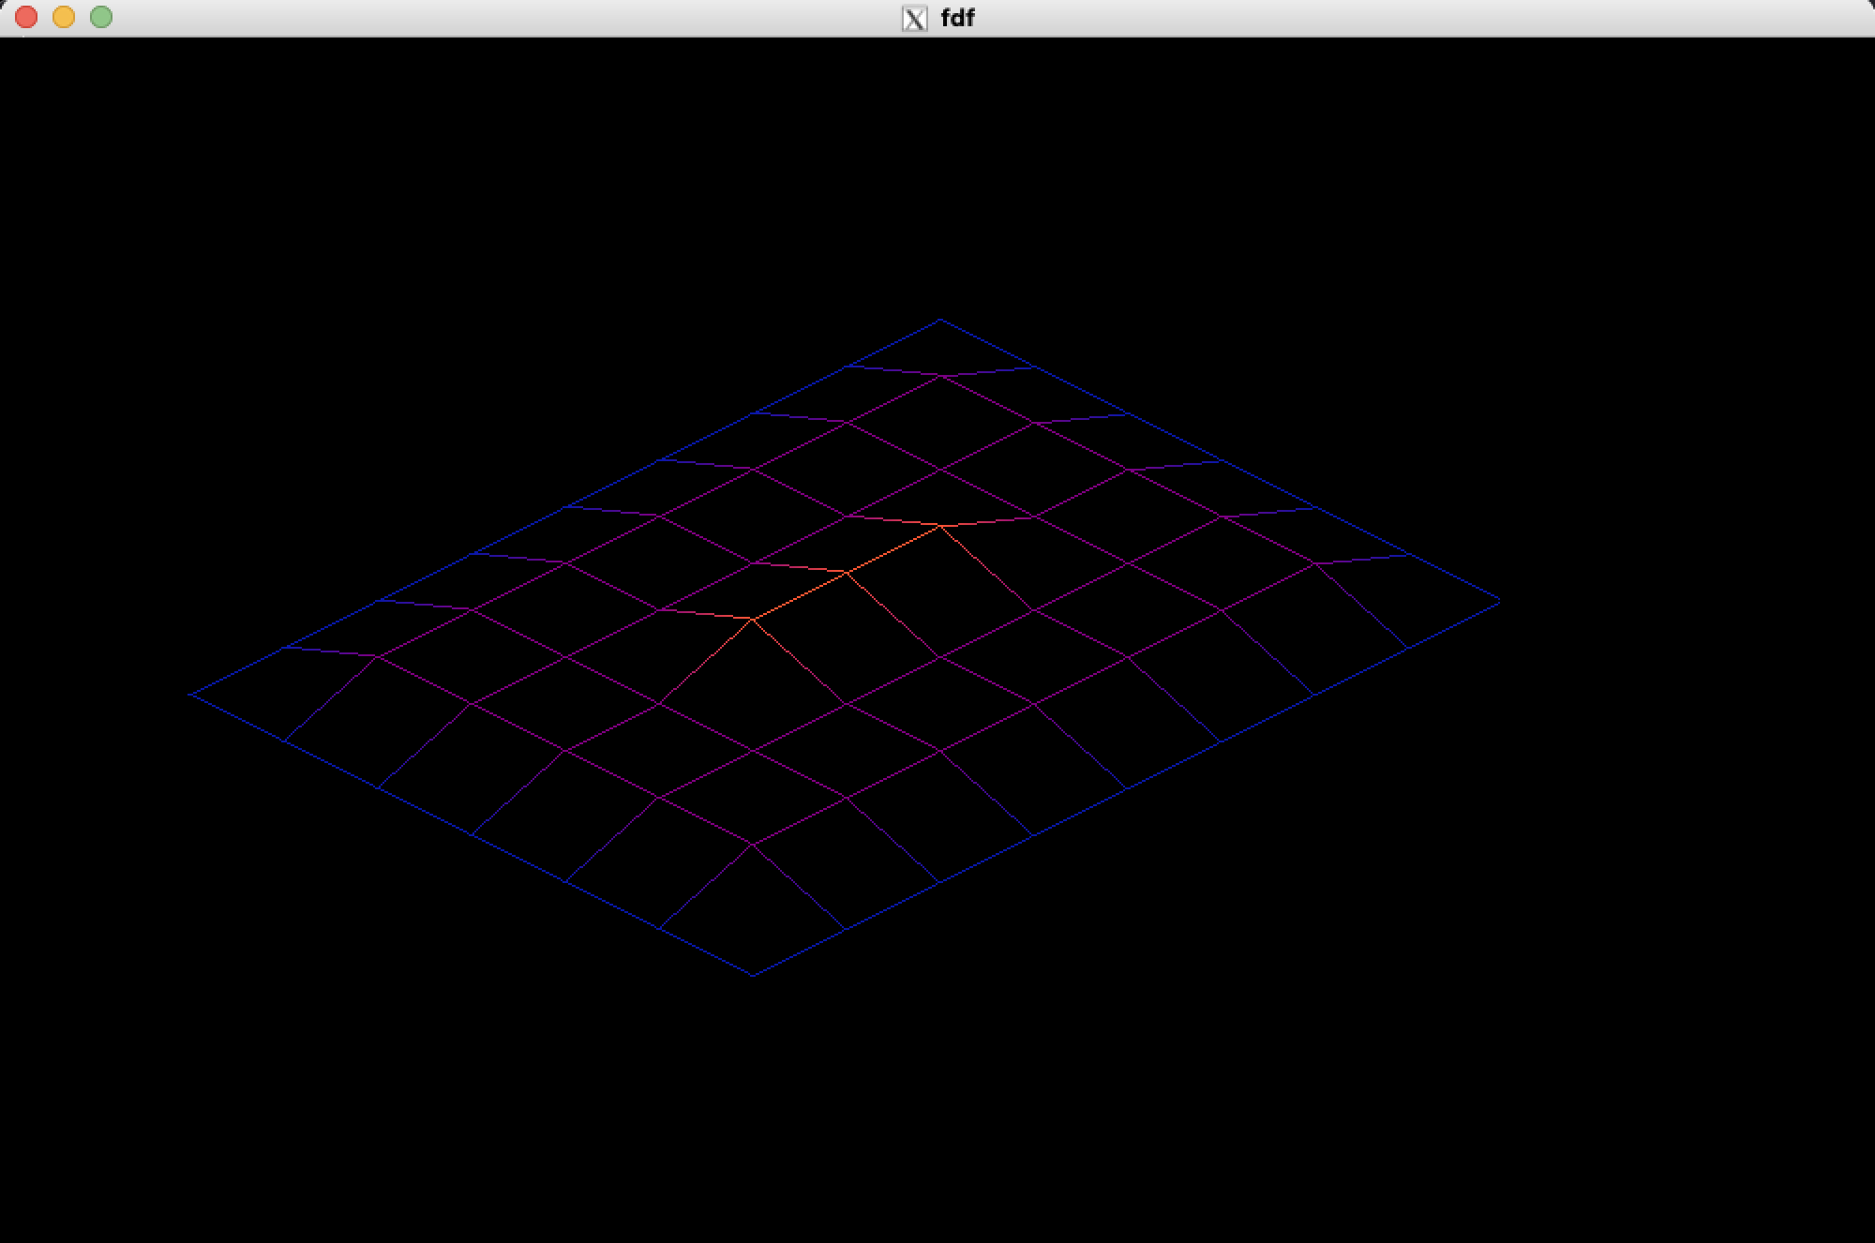Maximize the fdf window with green button

pyautogui.click(x=101, y=17)
